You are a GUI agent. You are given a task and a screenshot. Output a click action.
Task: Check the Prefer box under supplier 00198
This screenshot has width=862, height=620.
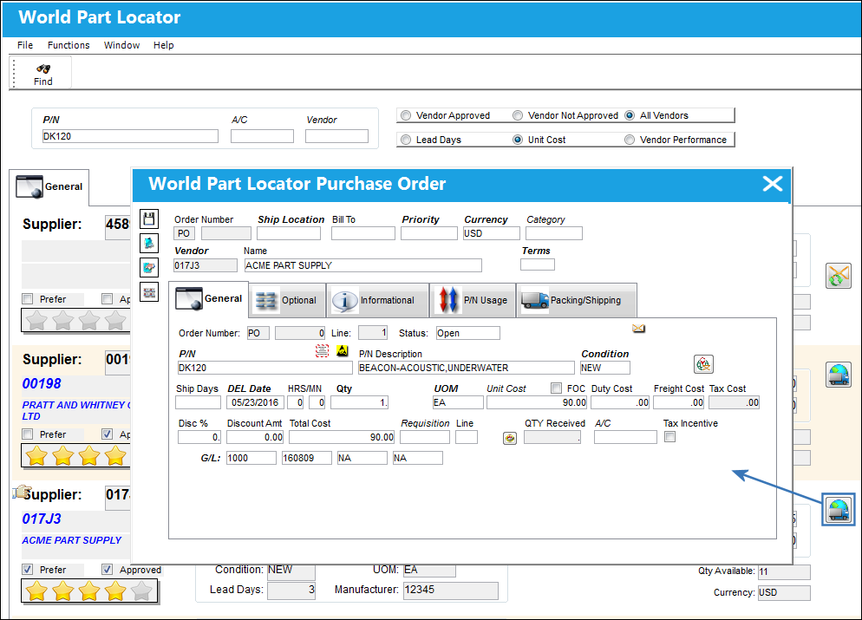click(x=28, y=434)
